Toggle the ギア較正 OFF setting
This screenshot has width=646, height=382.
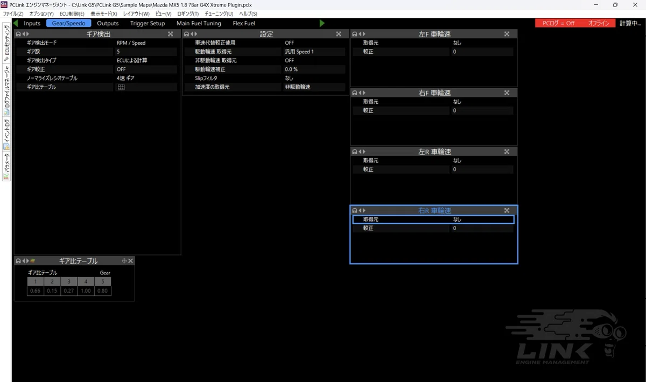146,69
